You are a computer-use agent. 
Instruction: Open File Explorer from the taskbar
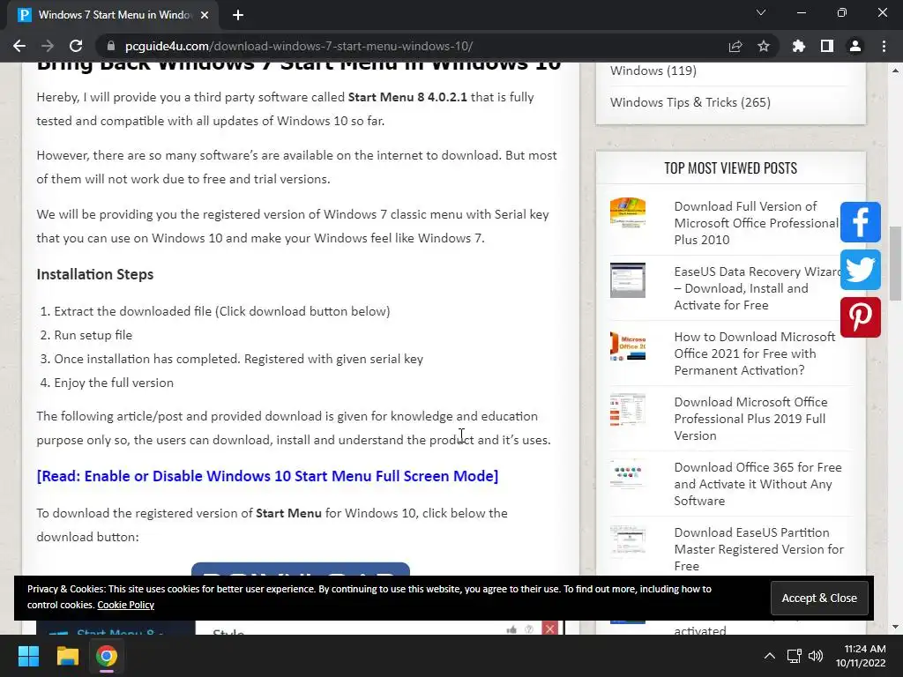67,656
